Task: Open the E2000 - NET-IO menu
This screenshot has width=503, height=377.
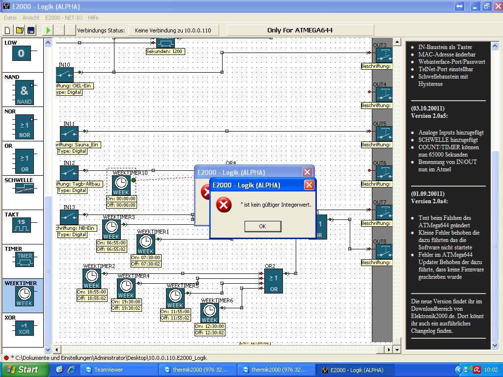Action: click(x=63, y=18)
